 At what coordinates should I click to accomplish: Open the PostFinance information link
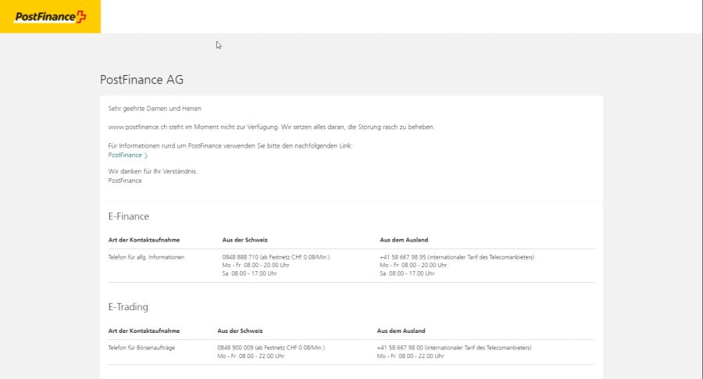pos(125,156)
